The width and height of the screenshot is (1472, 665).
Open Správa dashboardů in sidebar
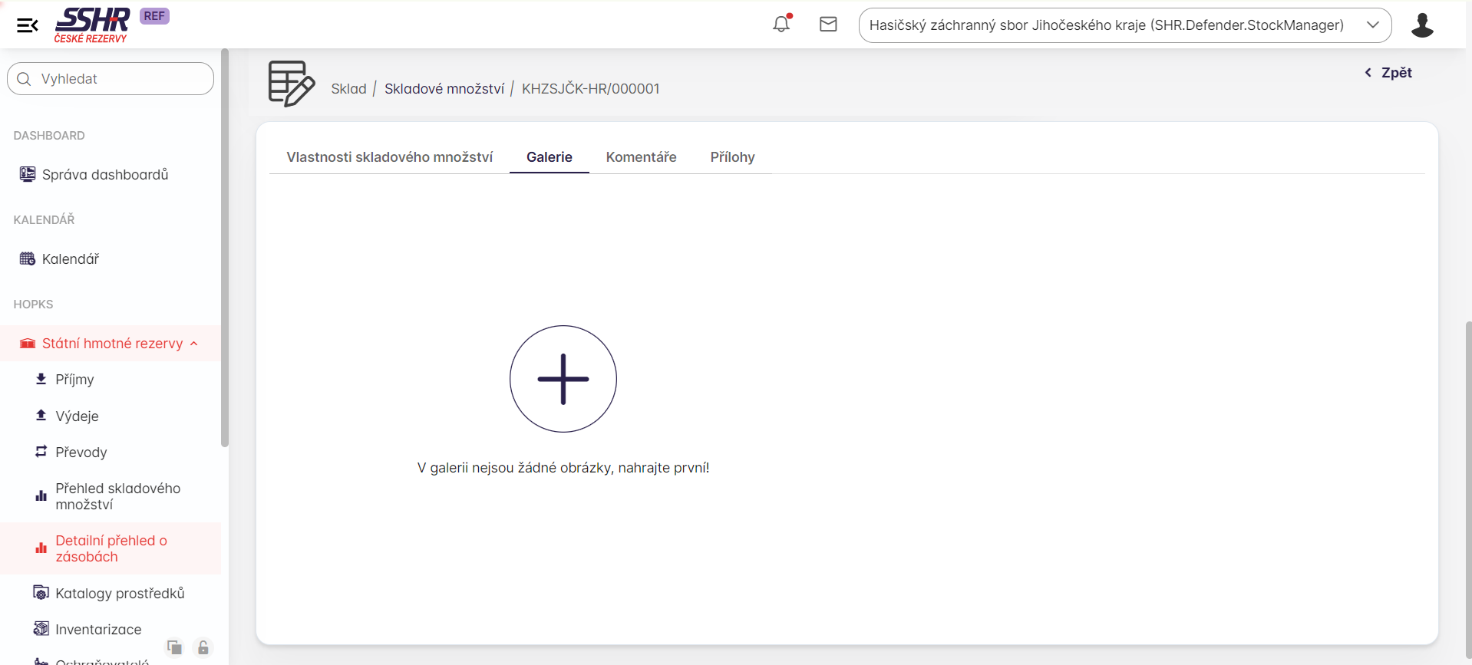104,175
